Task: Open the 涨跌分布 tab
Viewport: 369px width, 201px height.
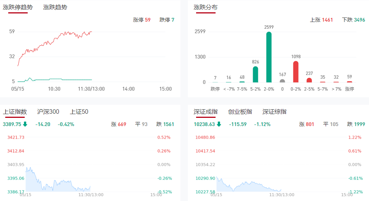Action: 205,7
